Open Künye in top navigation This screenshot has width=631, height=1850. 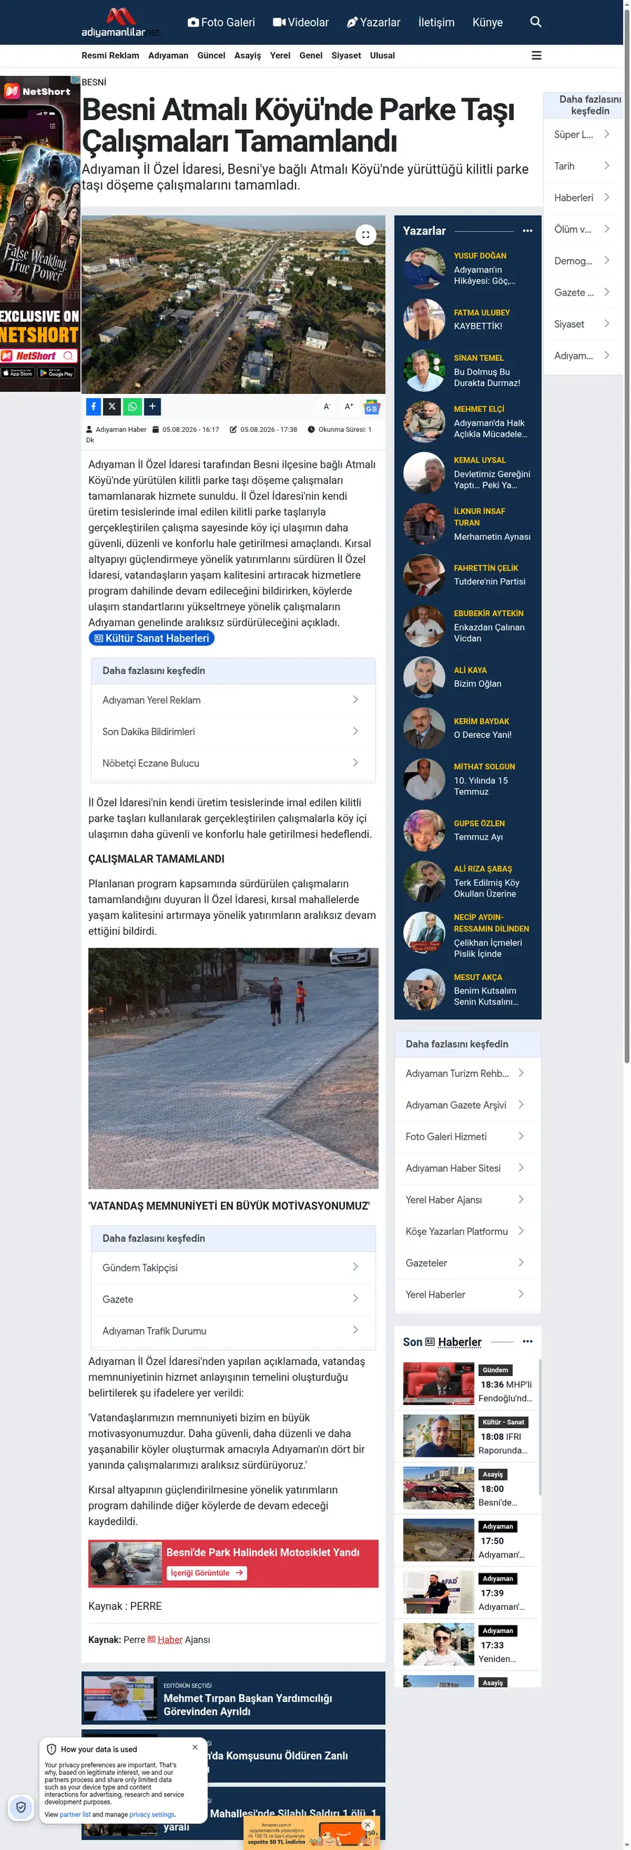[x=487, y=22]
